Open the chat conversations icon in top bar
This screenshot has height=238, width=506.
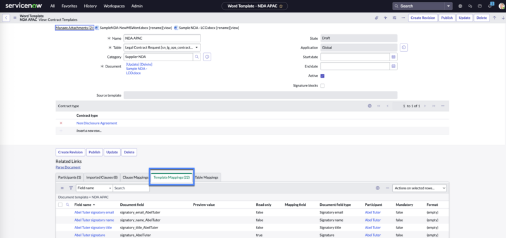[470, 6]
